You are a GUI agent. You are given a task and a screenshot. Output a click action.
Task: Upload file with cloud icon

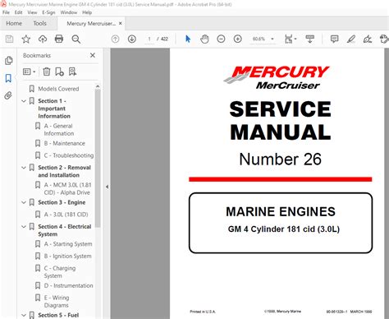pyautogui.click(x=43, y=39)
